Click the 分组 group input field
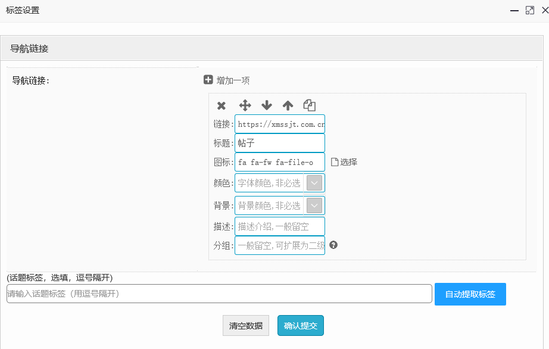The image size is (549, 349). 280,245
